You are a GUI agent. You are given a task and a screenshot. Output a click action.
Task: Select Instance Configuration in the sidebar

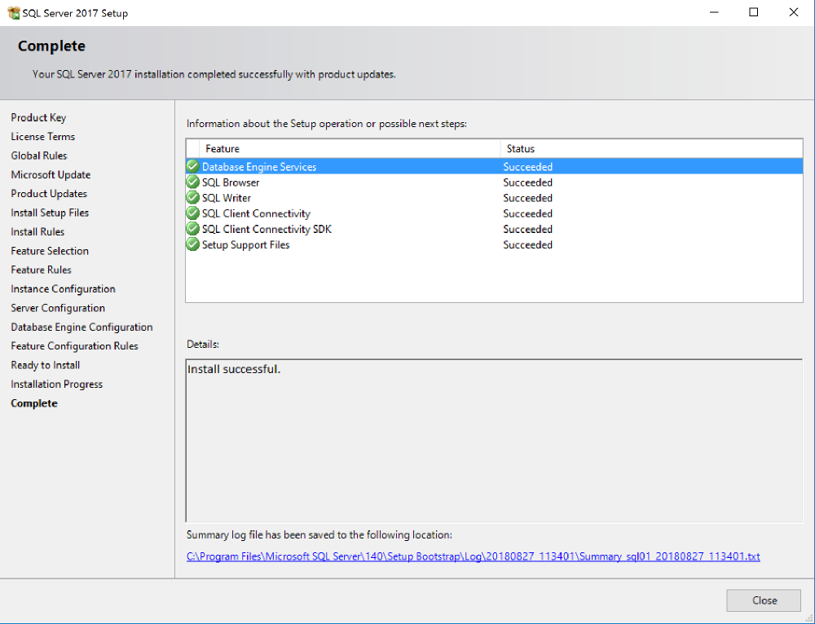tap(63, 289)
